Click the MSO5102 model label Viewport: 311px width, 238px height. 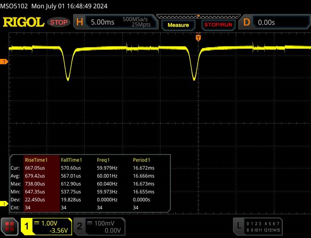click(x=14, y=6)
